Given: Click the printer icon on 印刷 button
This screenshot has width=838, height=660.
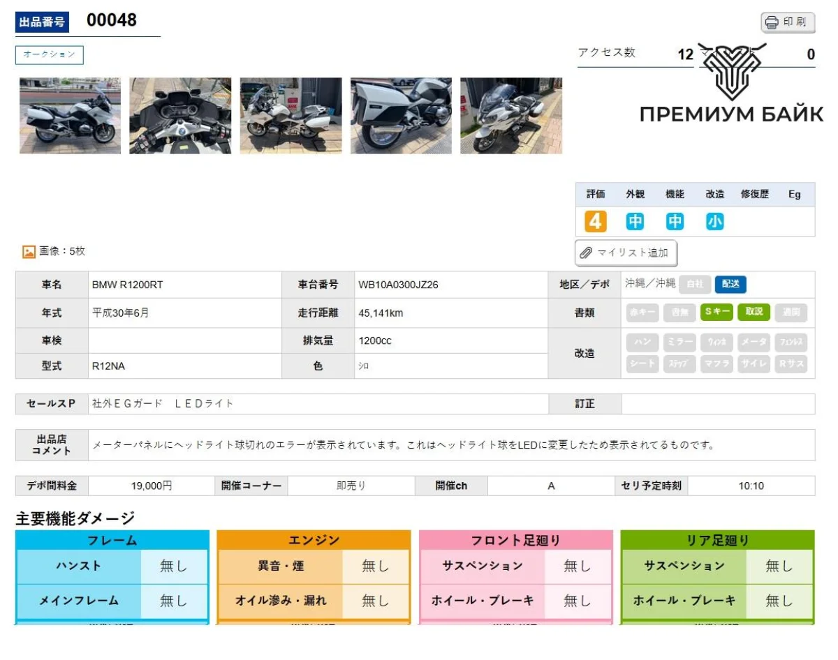Looking at the screenshot, I should click(x=772, y=22).
